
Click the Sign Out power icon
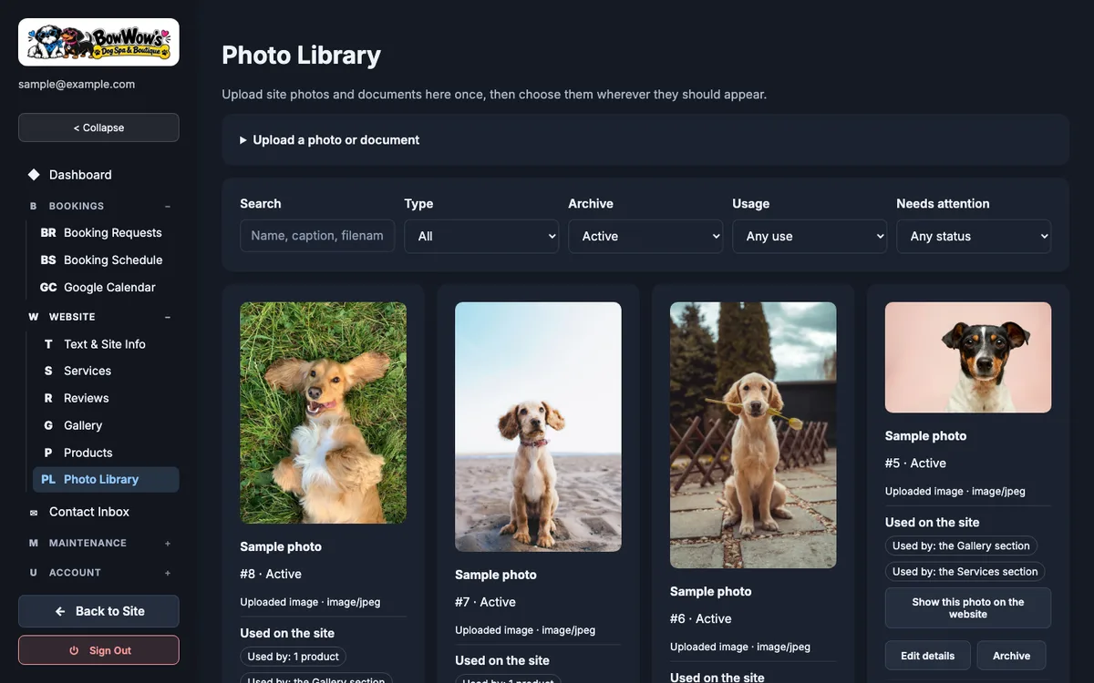click(x=75, y=651)
